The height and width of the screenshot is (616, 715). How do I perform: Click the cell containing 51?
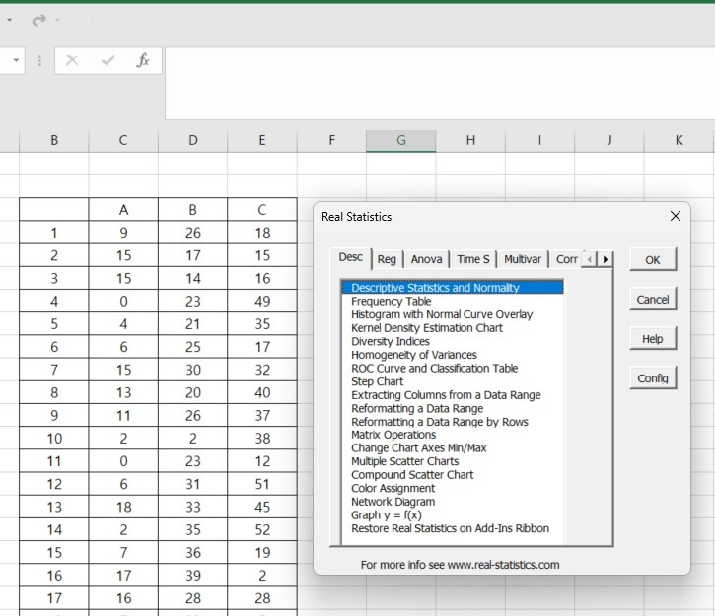(262, 484)
